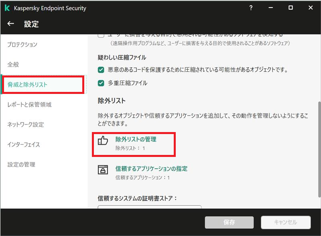Screen dimensions: 321x236
Task: Click the Kaspersky Endpoint Security title text
Action: point(50,8)
